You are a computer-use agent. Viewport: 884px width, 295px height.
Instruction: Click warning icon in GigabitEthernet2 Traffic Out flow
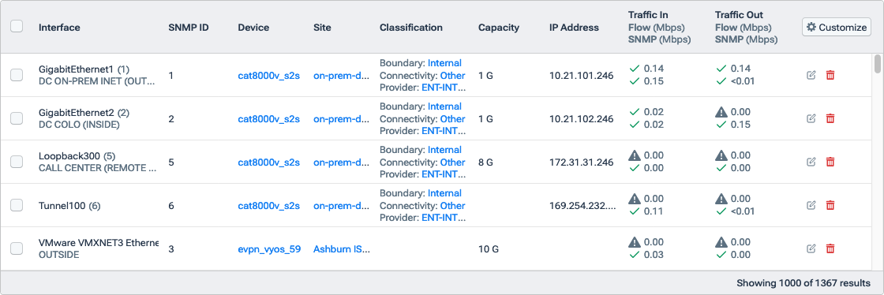(721, 112)
